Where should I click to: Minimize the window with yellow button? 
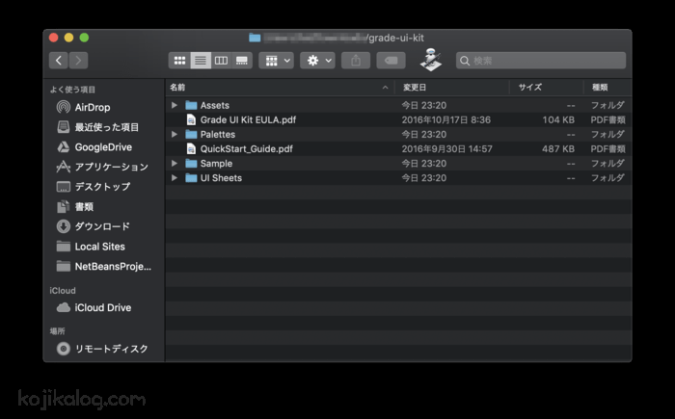68,38
